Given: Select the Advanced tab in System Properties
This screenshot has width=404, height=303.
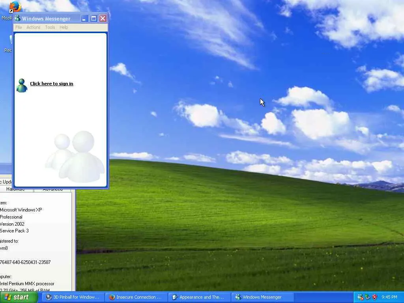Looking at the screenshot, I should tap(52, 190).
